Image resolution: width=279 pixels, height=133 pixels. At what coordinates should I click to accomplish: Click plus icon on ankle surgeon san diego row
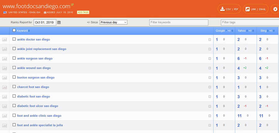[210, 59]
